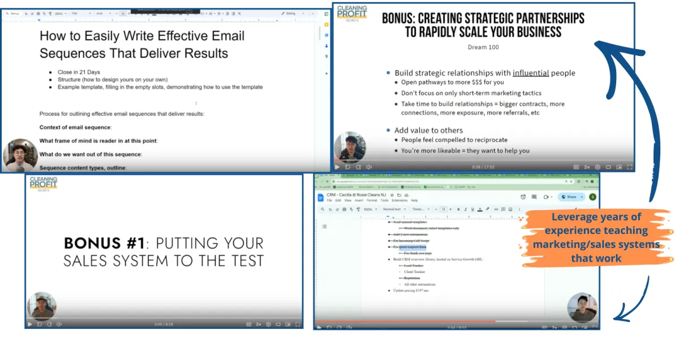Open the Tools menu in CRM document

click(x=384, y=201)
